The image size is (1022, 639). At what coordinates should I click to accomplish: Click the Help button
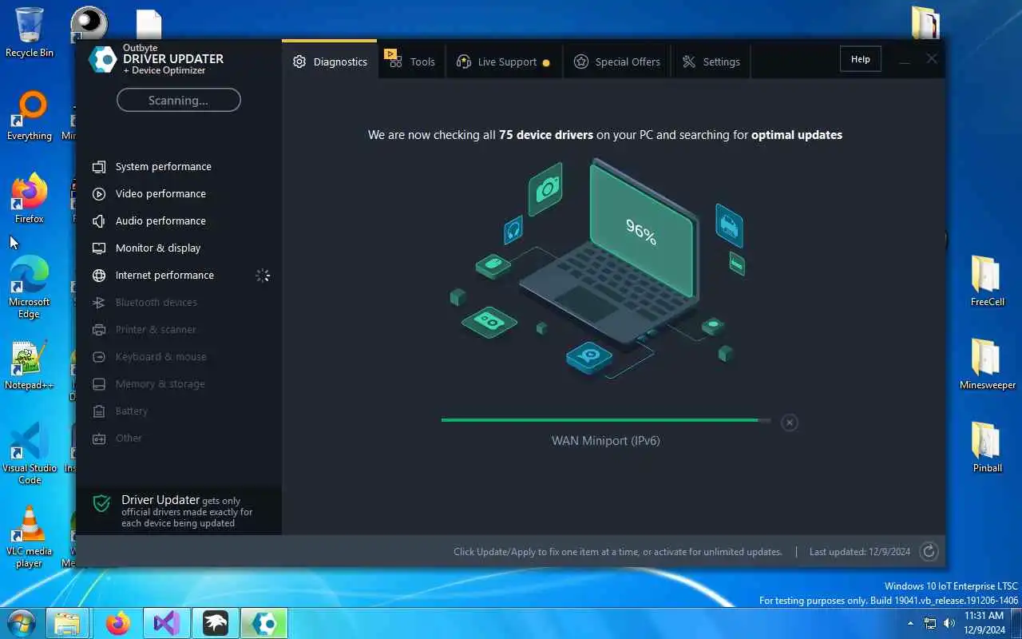pos(860,59)
